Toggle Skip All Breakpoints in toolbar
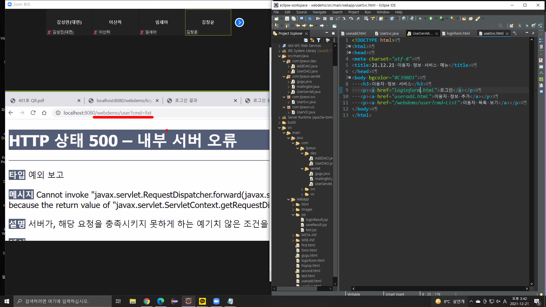 [x=310, y=18]
